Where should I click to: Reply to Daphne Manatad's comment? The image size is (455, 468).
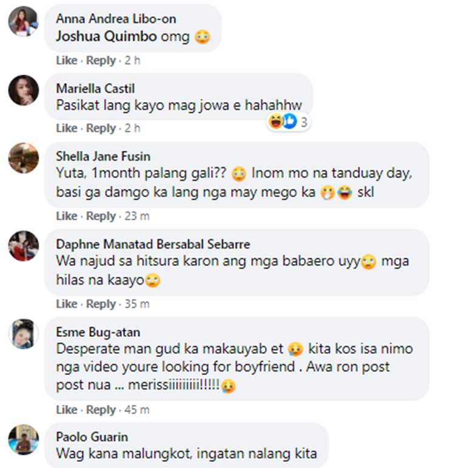tap(101, 304)
